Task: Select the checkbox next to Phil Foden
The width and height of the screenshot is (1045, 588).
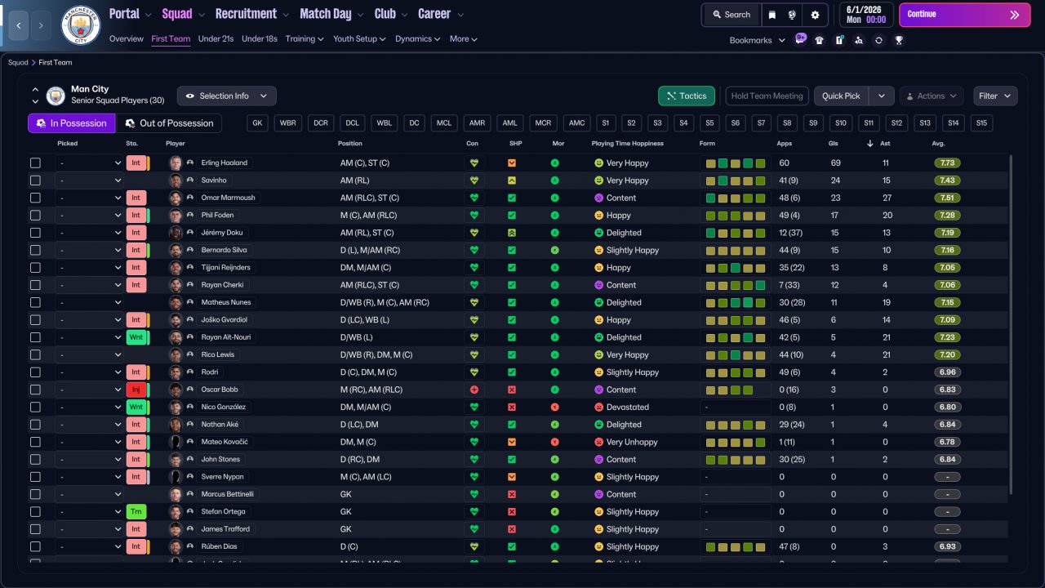Action: pyautogui.click(x=35, y=216)
